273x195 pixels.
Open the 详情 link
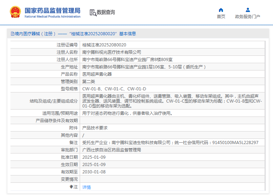(x=86, y=187)
